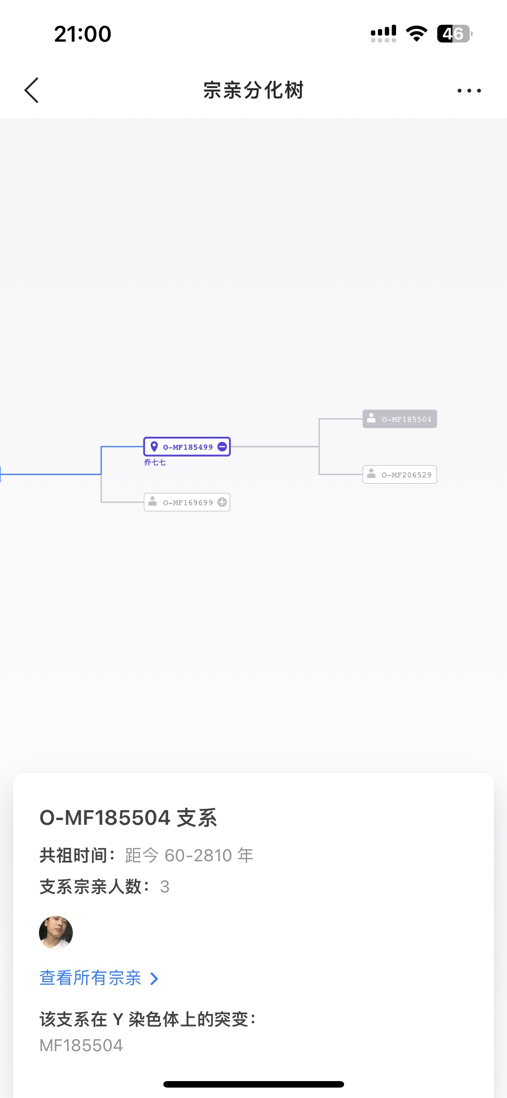Screen dimensions: 507x1098
Task: Open the 查看所有宗亲 link
Action: (90, 978)
